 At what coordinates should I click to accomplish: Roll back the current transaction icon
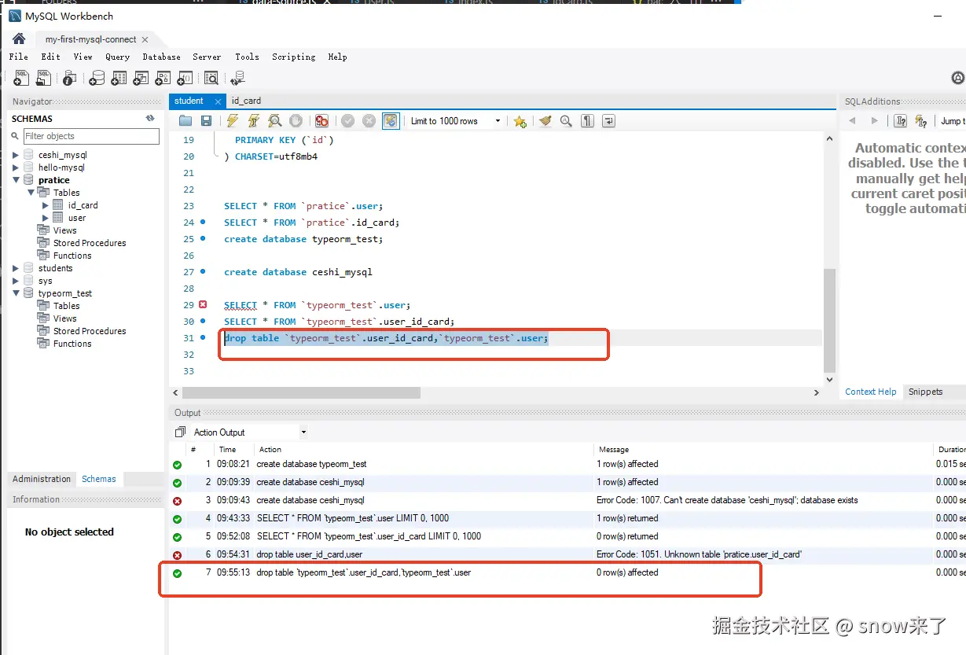[x=369, y=120]
